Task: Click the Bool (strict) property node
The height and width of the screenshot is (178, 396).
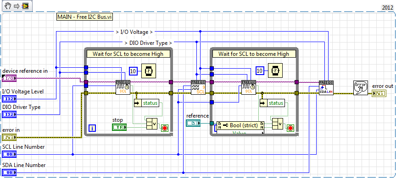Action: click(x=240, y=125)
